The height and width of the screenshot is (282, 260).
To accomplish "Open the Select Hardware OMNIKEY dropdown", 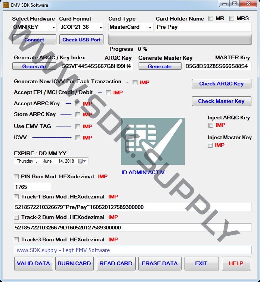I will tap(34, 27).
